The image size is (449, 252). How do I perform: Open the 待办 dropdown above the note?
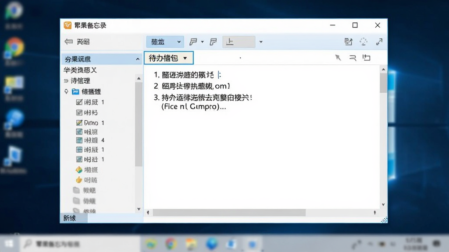(x=169, y=58)
